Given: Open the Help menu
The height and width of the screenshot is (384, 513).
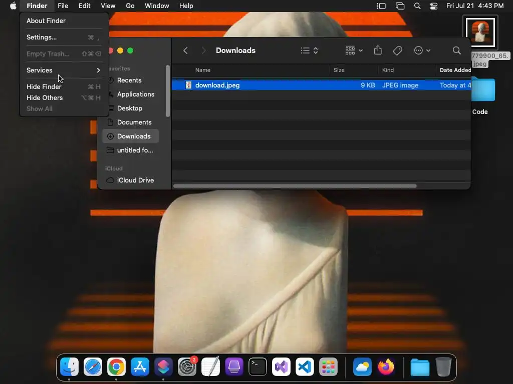Looking at the screenshot, I should (x=186, y=6).
